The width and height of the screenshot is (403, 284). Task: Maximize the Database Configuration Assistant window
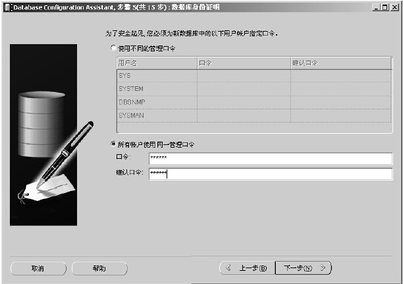pos(385,7)
